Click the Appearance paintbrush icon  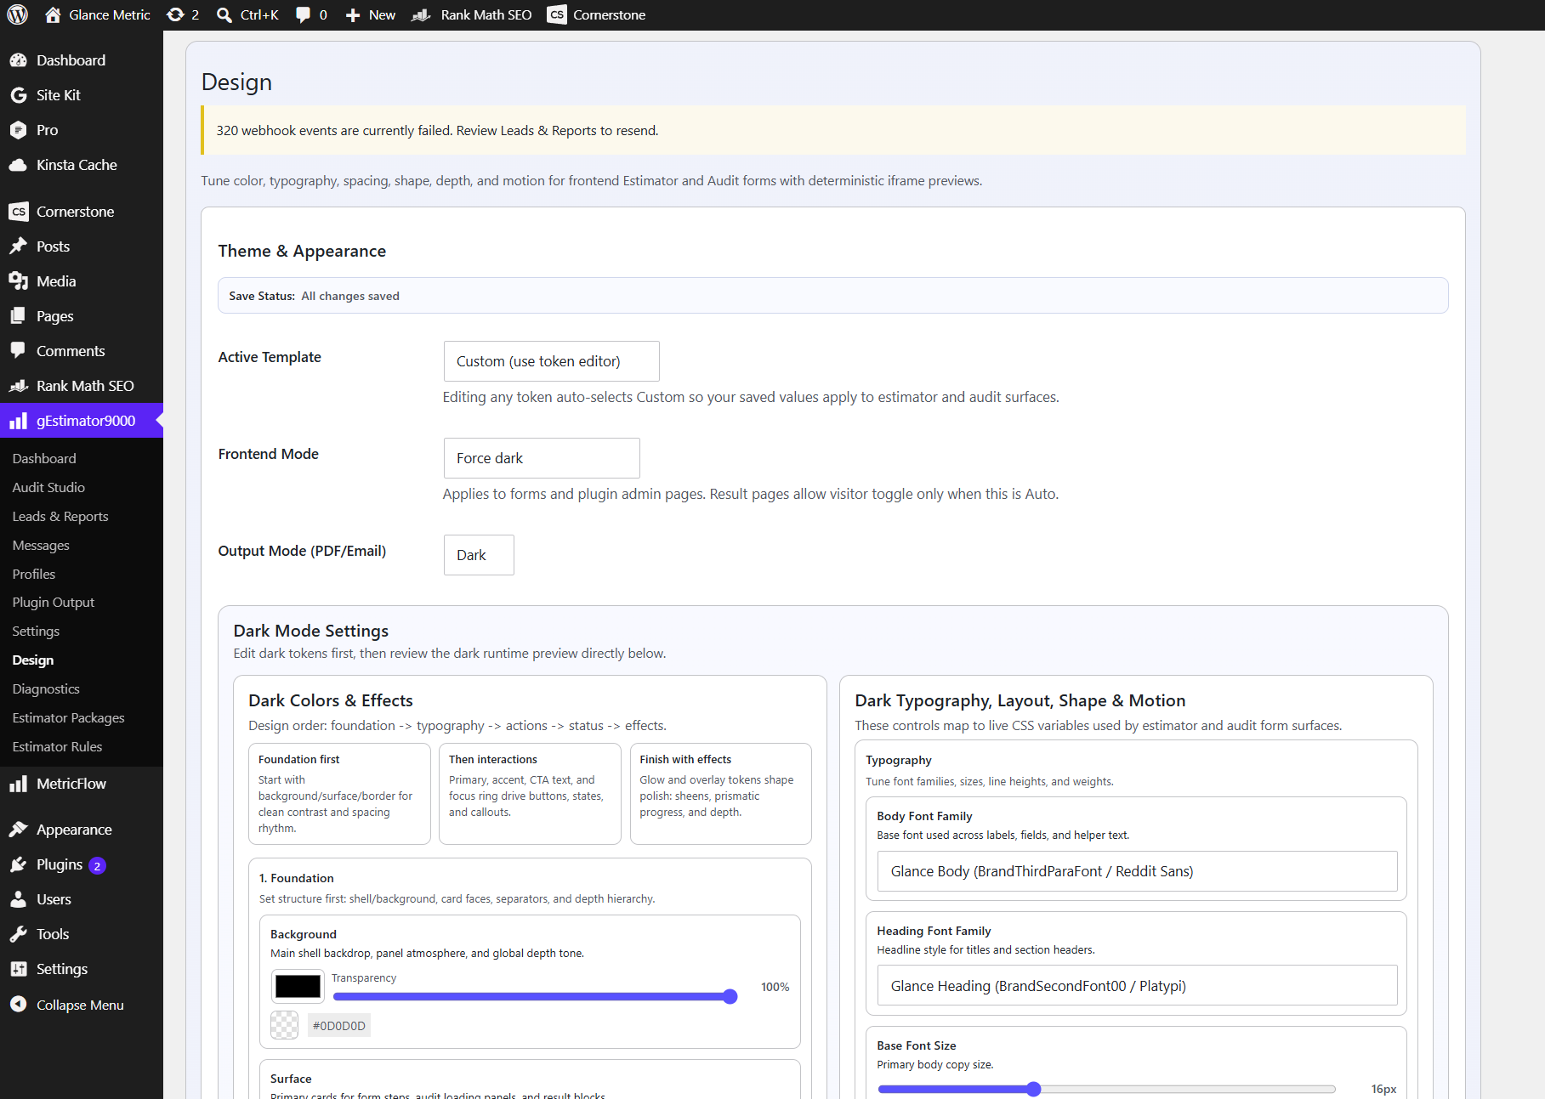coord(19,830)
